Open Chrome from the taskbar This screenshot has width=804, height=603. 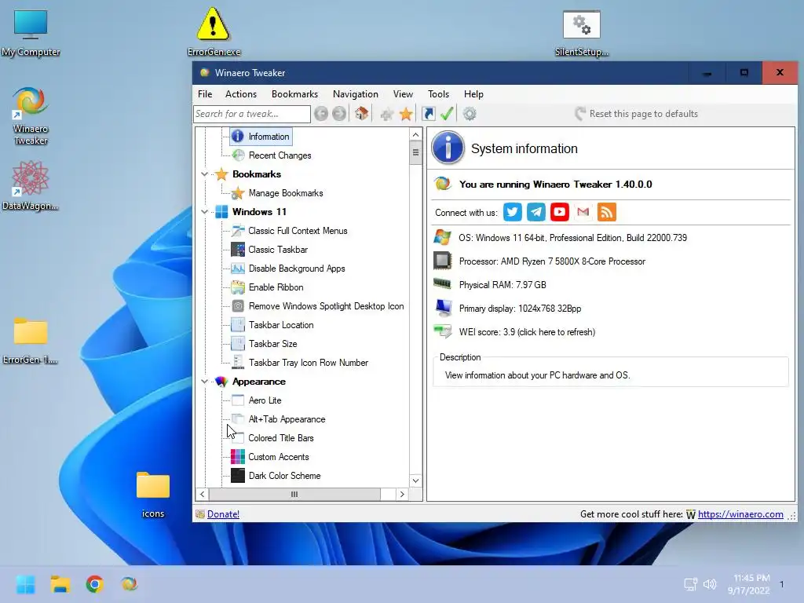coord(94,584)
